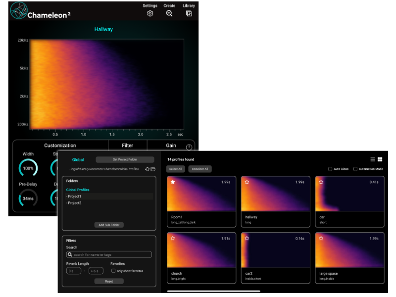Adjust the Pre-Delay knob at 34ms

[28, 198]
